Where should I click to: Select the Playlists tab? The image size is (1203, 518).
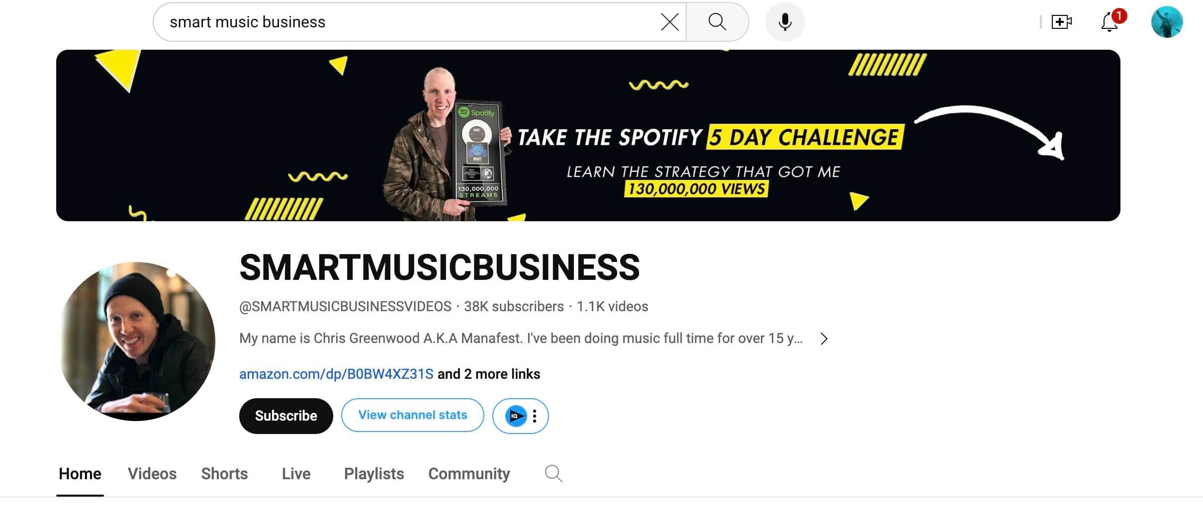(374, 473)
